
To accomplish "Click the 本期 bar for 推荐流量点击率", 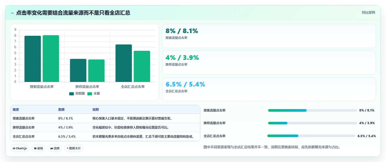I will (96, 71).
